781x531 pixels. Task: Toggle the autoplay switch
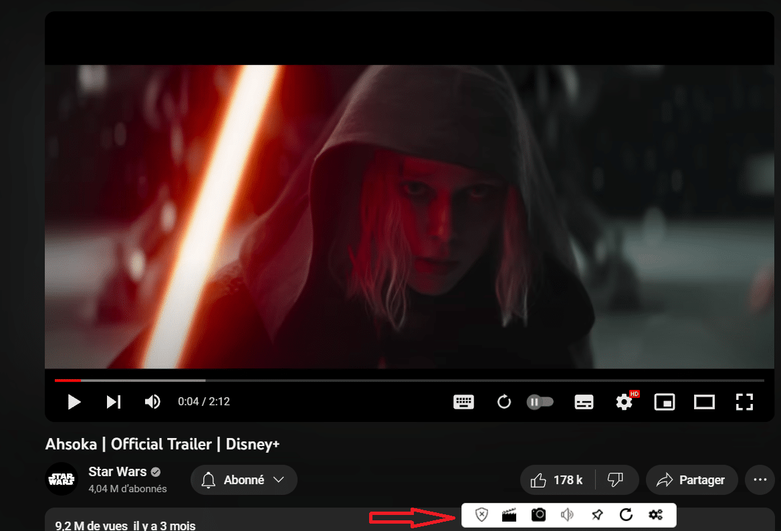click(540, 402)
